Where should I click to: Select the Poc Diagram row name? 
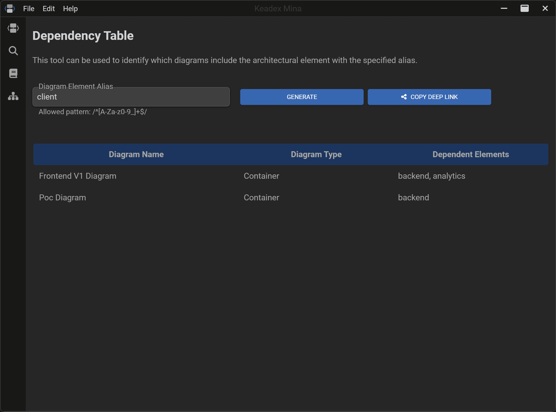tap(63, 197)
